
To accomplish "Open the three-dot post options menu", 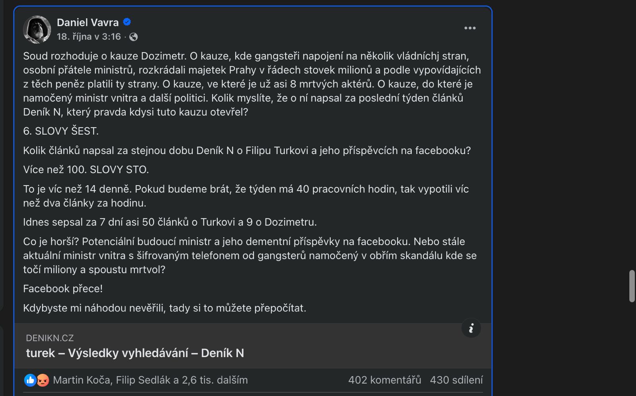I will pos(470,28).
